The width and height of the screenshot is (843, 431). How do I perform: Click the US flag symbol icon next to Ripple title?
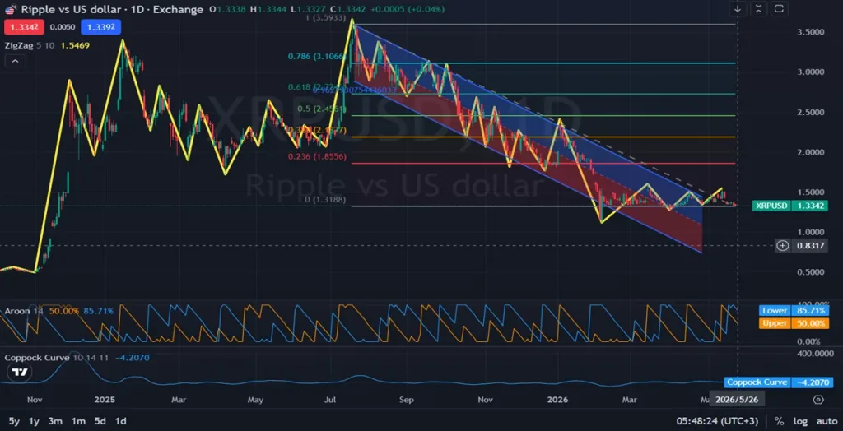[x=10, y=10]
